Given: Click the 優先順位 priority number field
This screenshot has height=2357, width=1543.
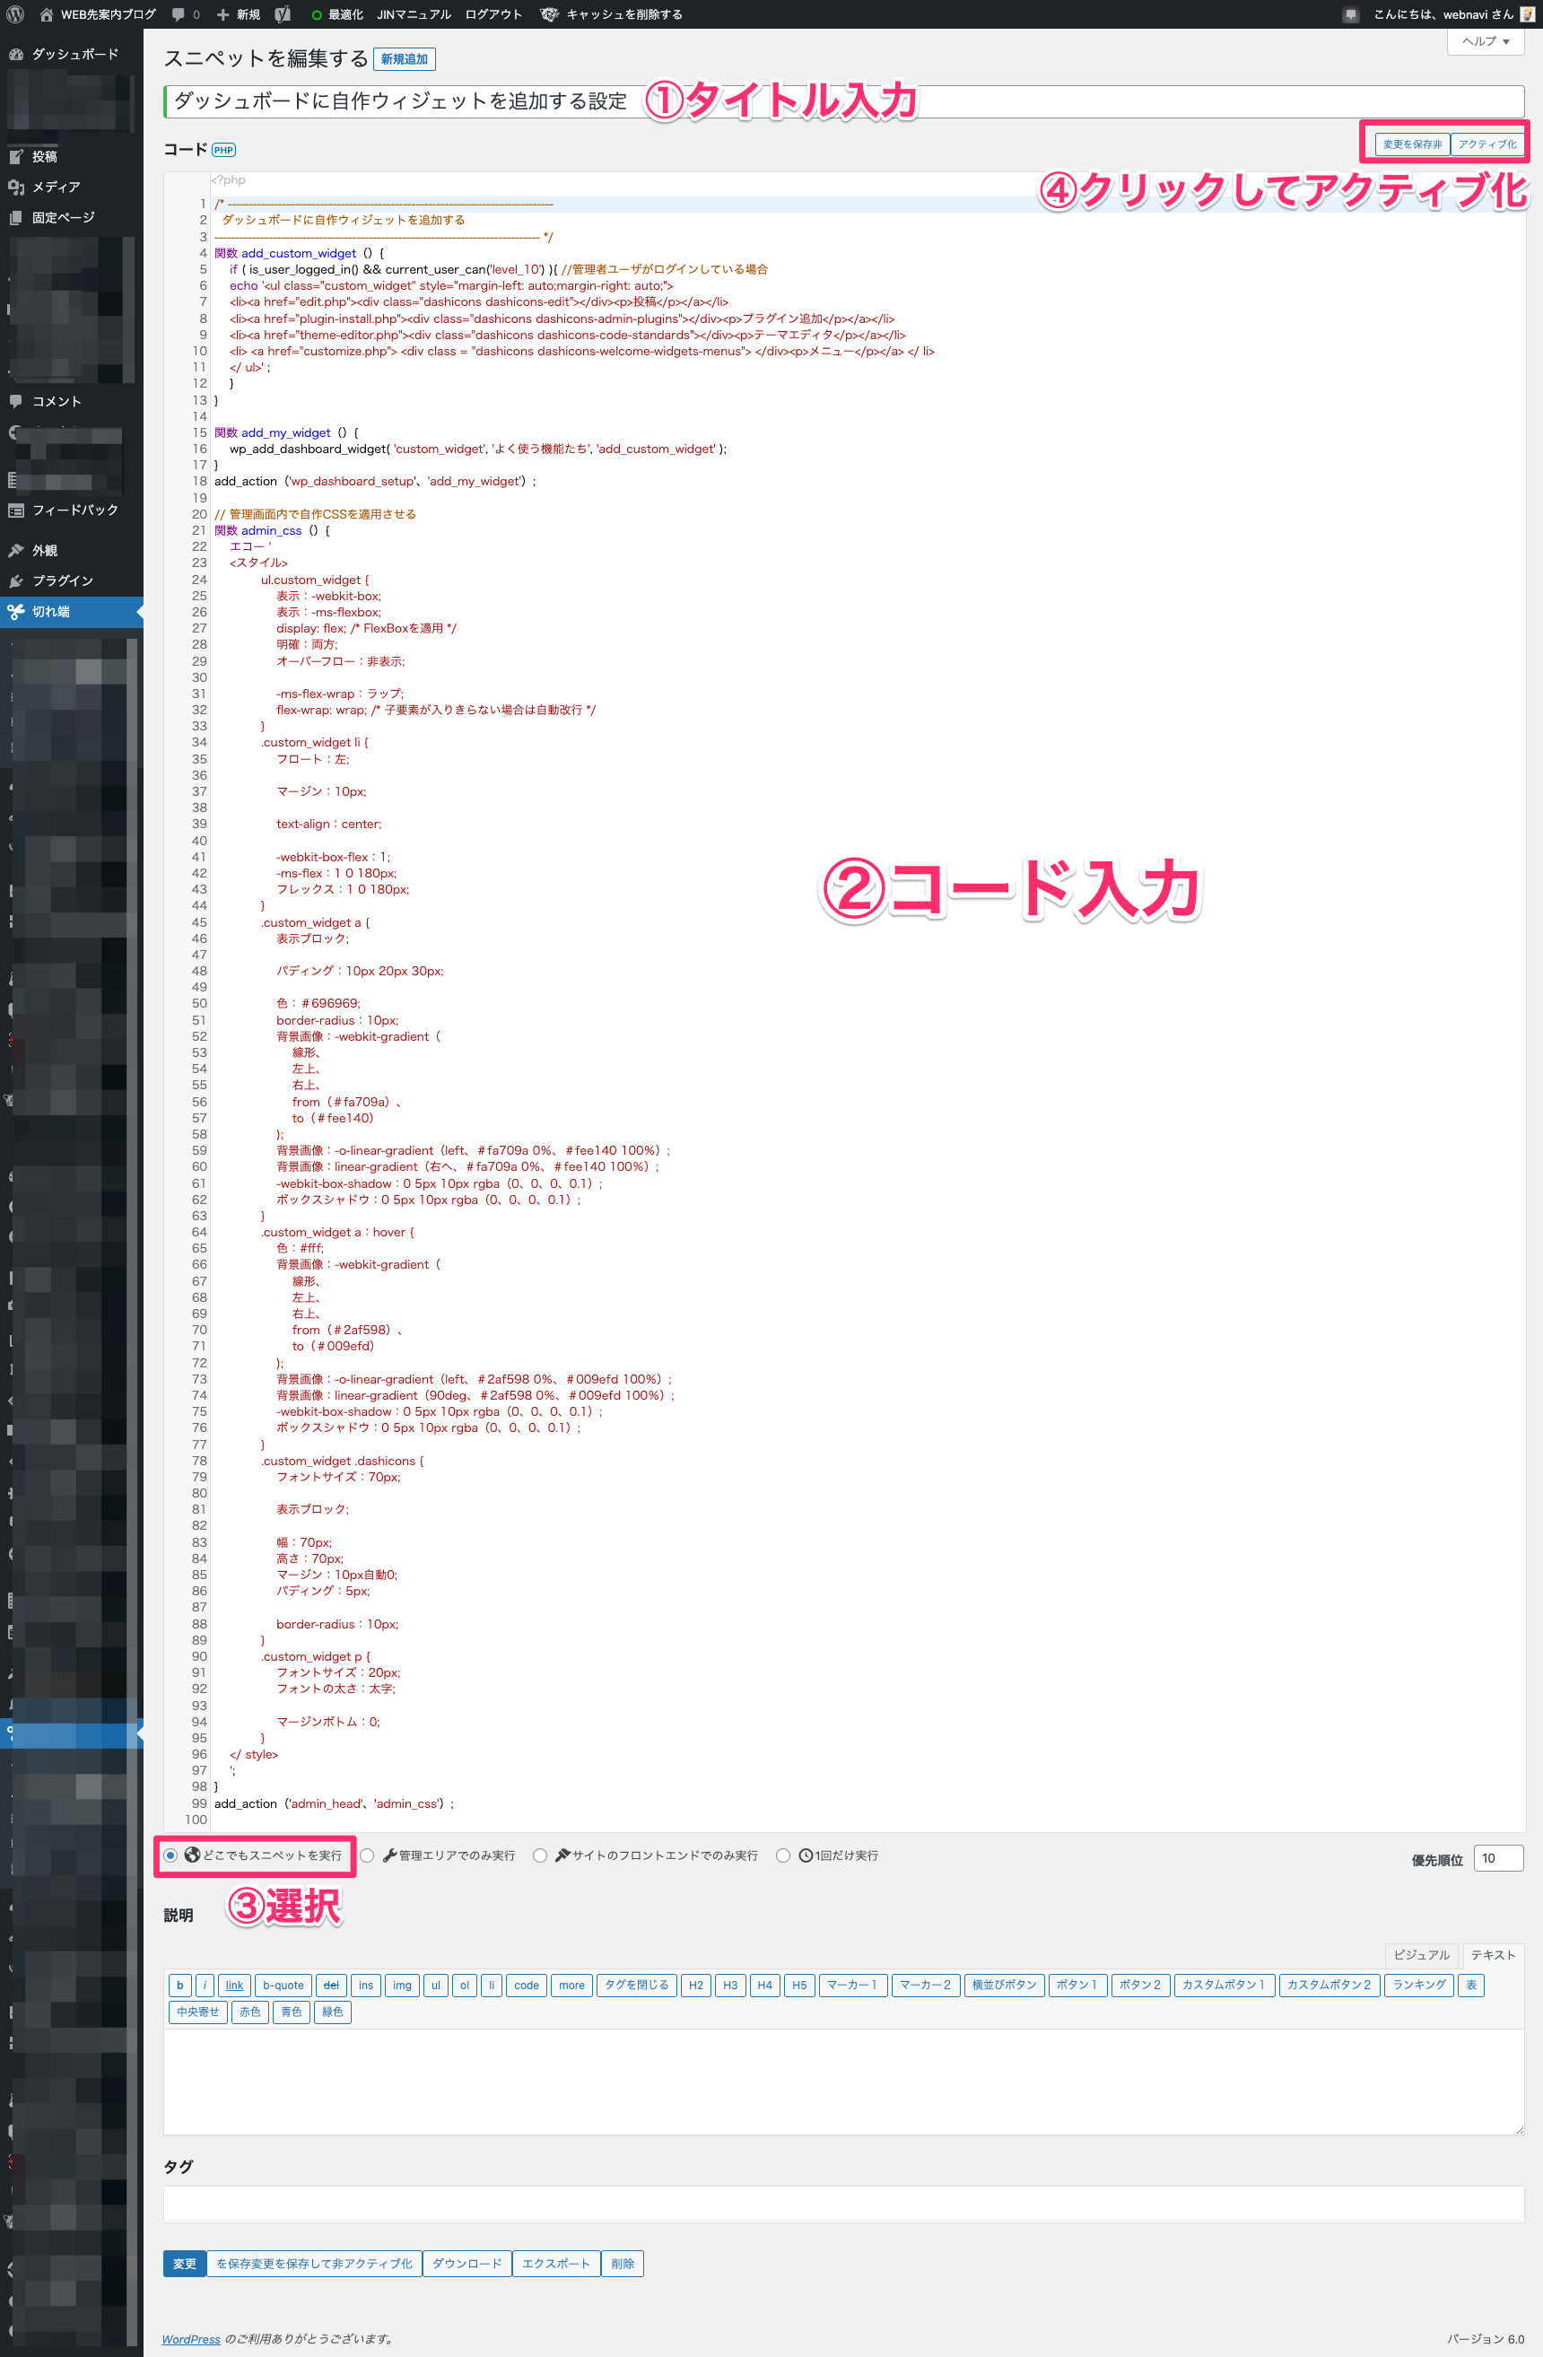Looking at the screenshot, I should (x=1497, y=1858).
